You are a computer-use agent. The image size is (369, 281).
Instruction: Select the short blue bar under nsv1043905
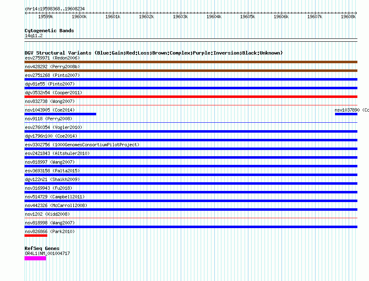click(x=60, y=114)
